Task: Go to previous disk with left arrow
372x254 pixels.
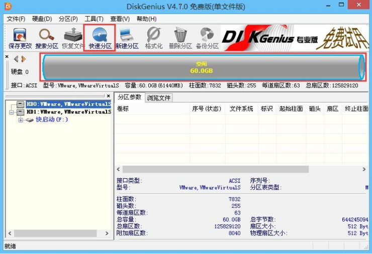Action: click(16, 59)
